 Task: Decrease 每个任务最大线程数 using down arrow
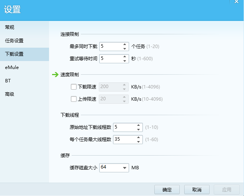pos(138,141)
